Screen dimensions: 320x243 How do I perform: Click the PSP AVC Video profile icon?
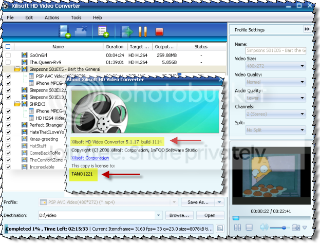point(31,76)
